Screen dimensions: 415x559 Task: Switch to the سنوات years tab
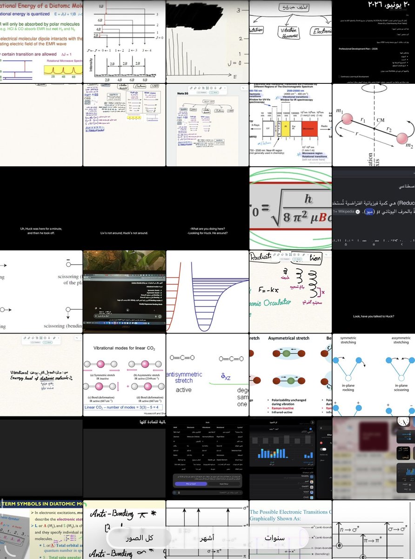coord(274,538)
